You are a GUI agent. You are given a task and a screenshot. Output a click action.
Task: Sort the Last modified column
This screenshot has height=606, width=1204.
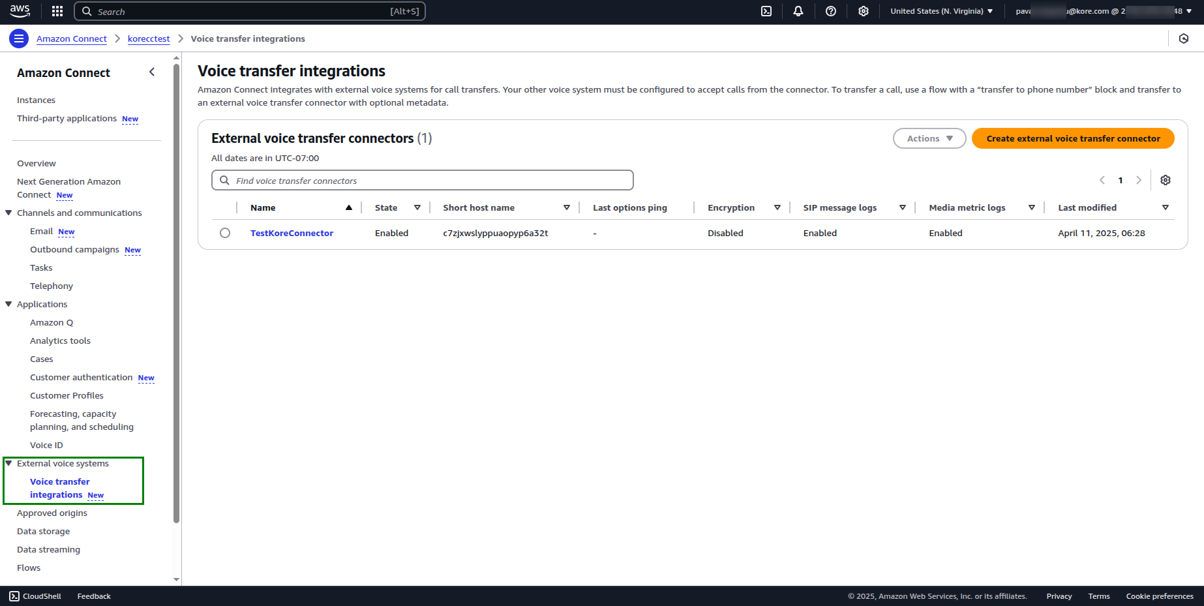(1166, 207)
